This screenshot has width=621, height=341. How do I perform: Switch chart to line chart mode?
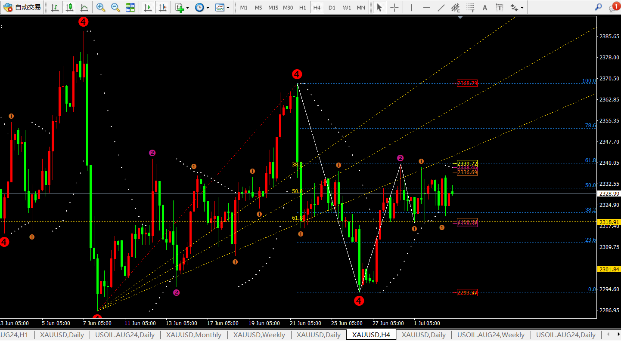tap(84, 7)
